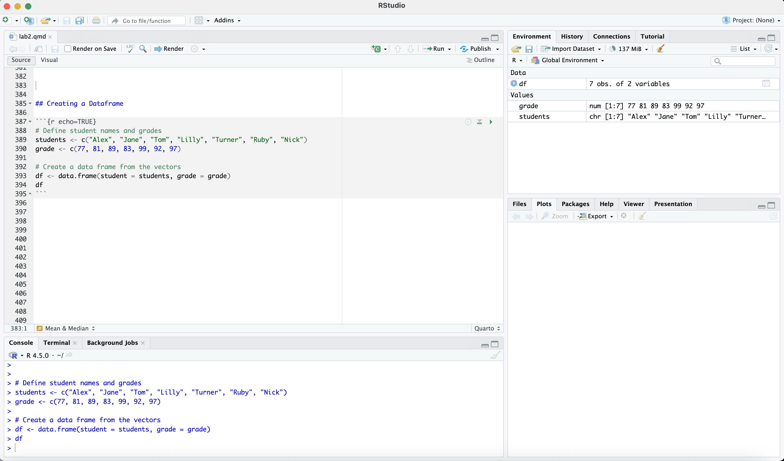Switch the editor to Visual mode
This screenshot has height=461, width=784.
coord(49,60)
